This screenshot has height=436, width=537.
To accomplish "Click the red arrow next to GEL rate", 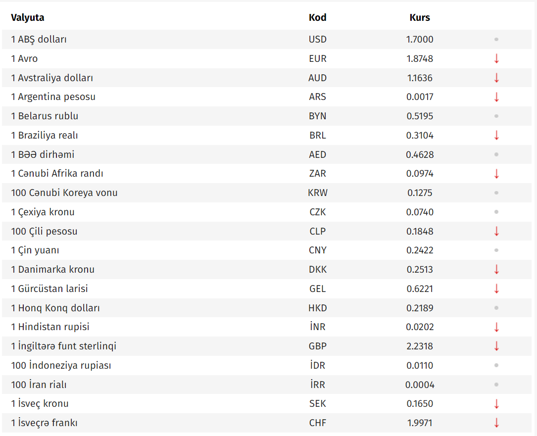I will point(496,289).
